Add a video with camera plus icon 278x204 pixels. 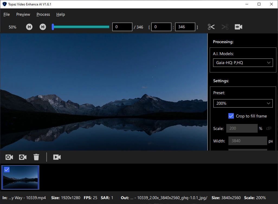(x=9, y=157)
